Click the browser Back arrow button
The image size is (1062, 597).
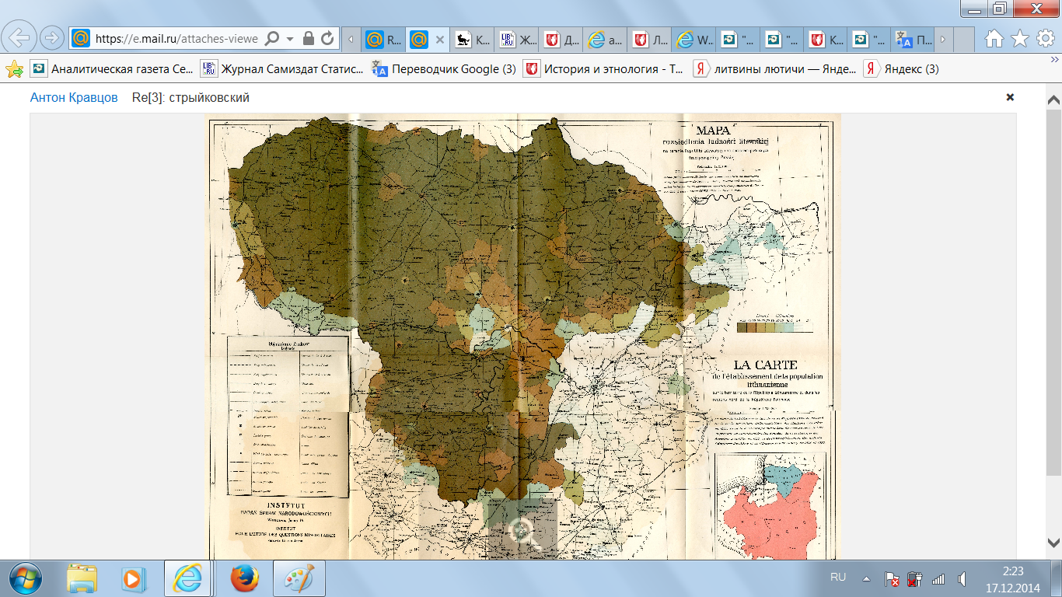[19, 37]
